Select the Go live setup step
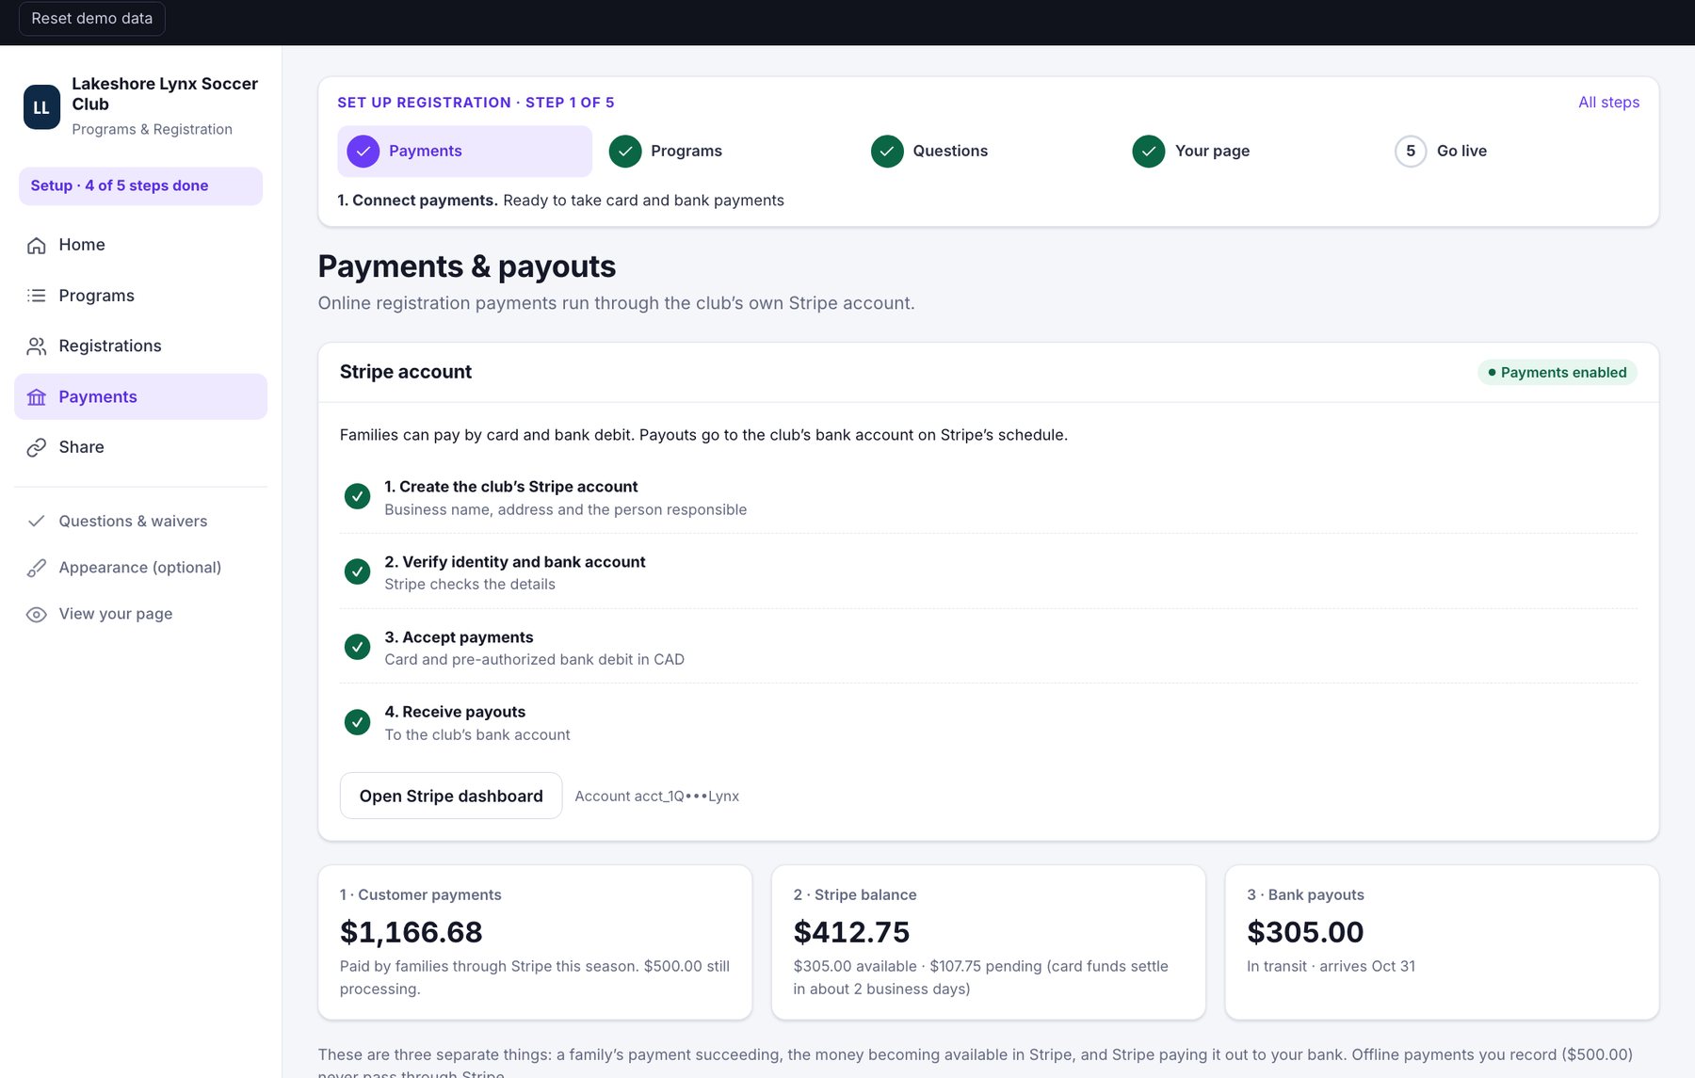 pos(1512,152)
